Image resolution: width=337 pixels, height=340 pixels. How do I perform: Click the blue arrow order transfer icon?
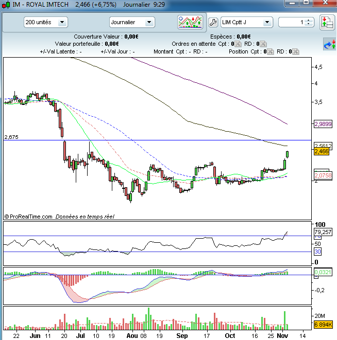[x=329, y=44]
